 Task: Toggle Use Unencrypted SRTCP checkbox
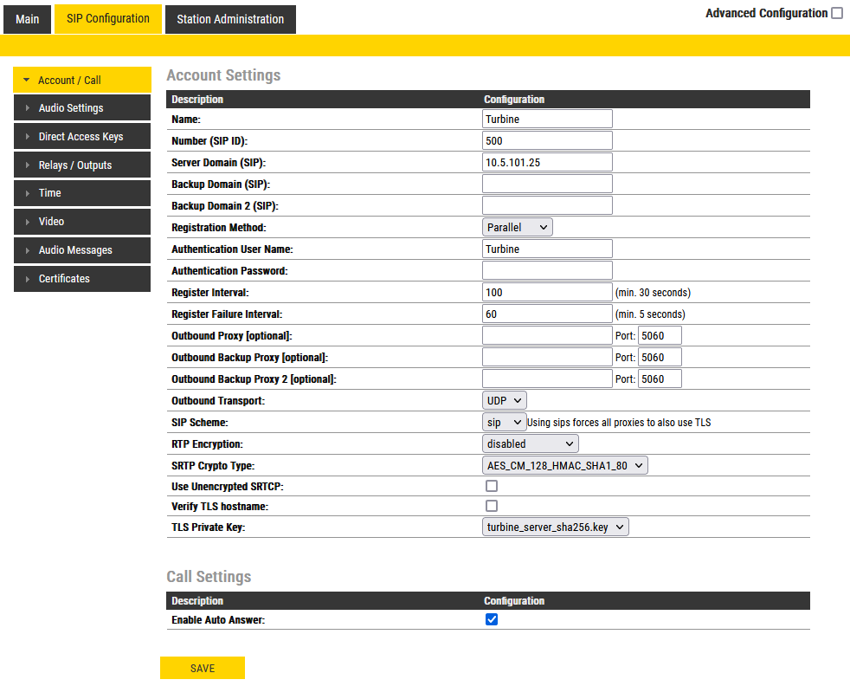pos(492,487)
